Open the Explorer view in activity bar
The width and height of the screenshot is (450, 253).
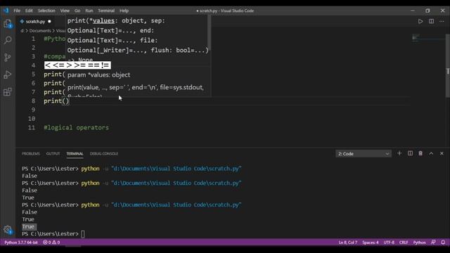click(x=8, y=23)
